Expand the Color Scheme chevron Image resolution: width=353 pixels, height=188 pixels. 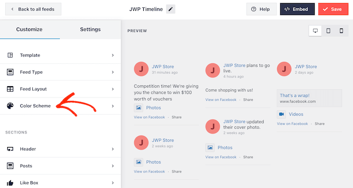pyautogui.click(x=113, y=106)
